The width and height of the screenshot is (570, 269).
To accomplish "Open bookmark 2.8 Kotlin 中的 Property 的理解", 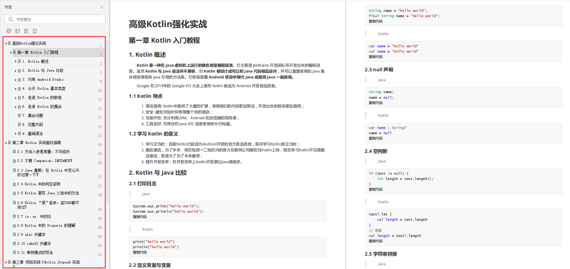I will [46, 225].
